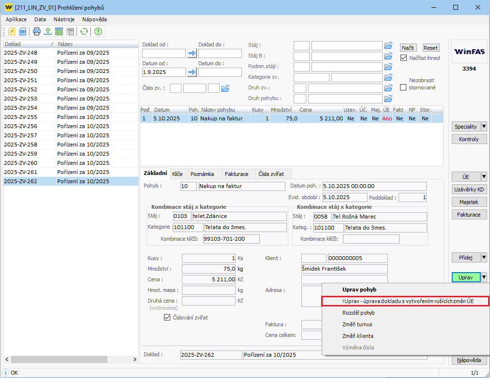Click blue arrow beside Datum od field
Viewport: 490px width, 378px height.
[192, 72]
